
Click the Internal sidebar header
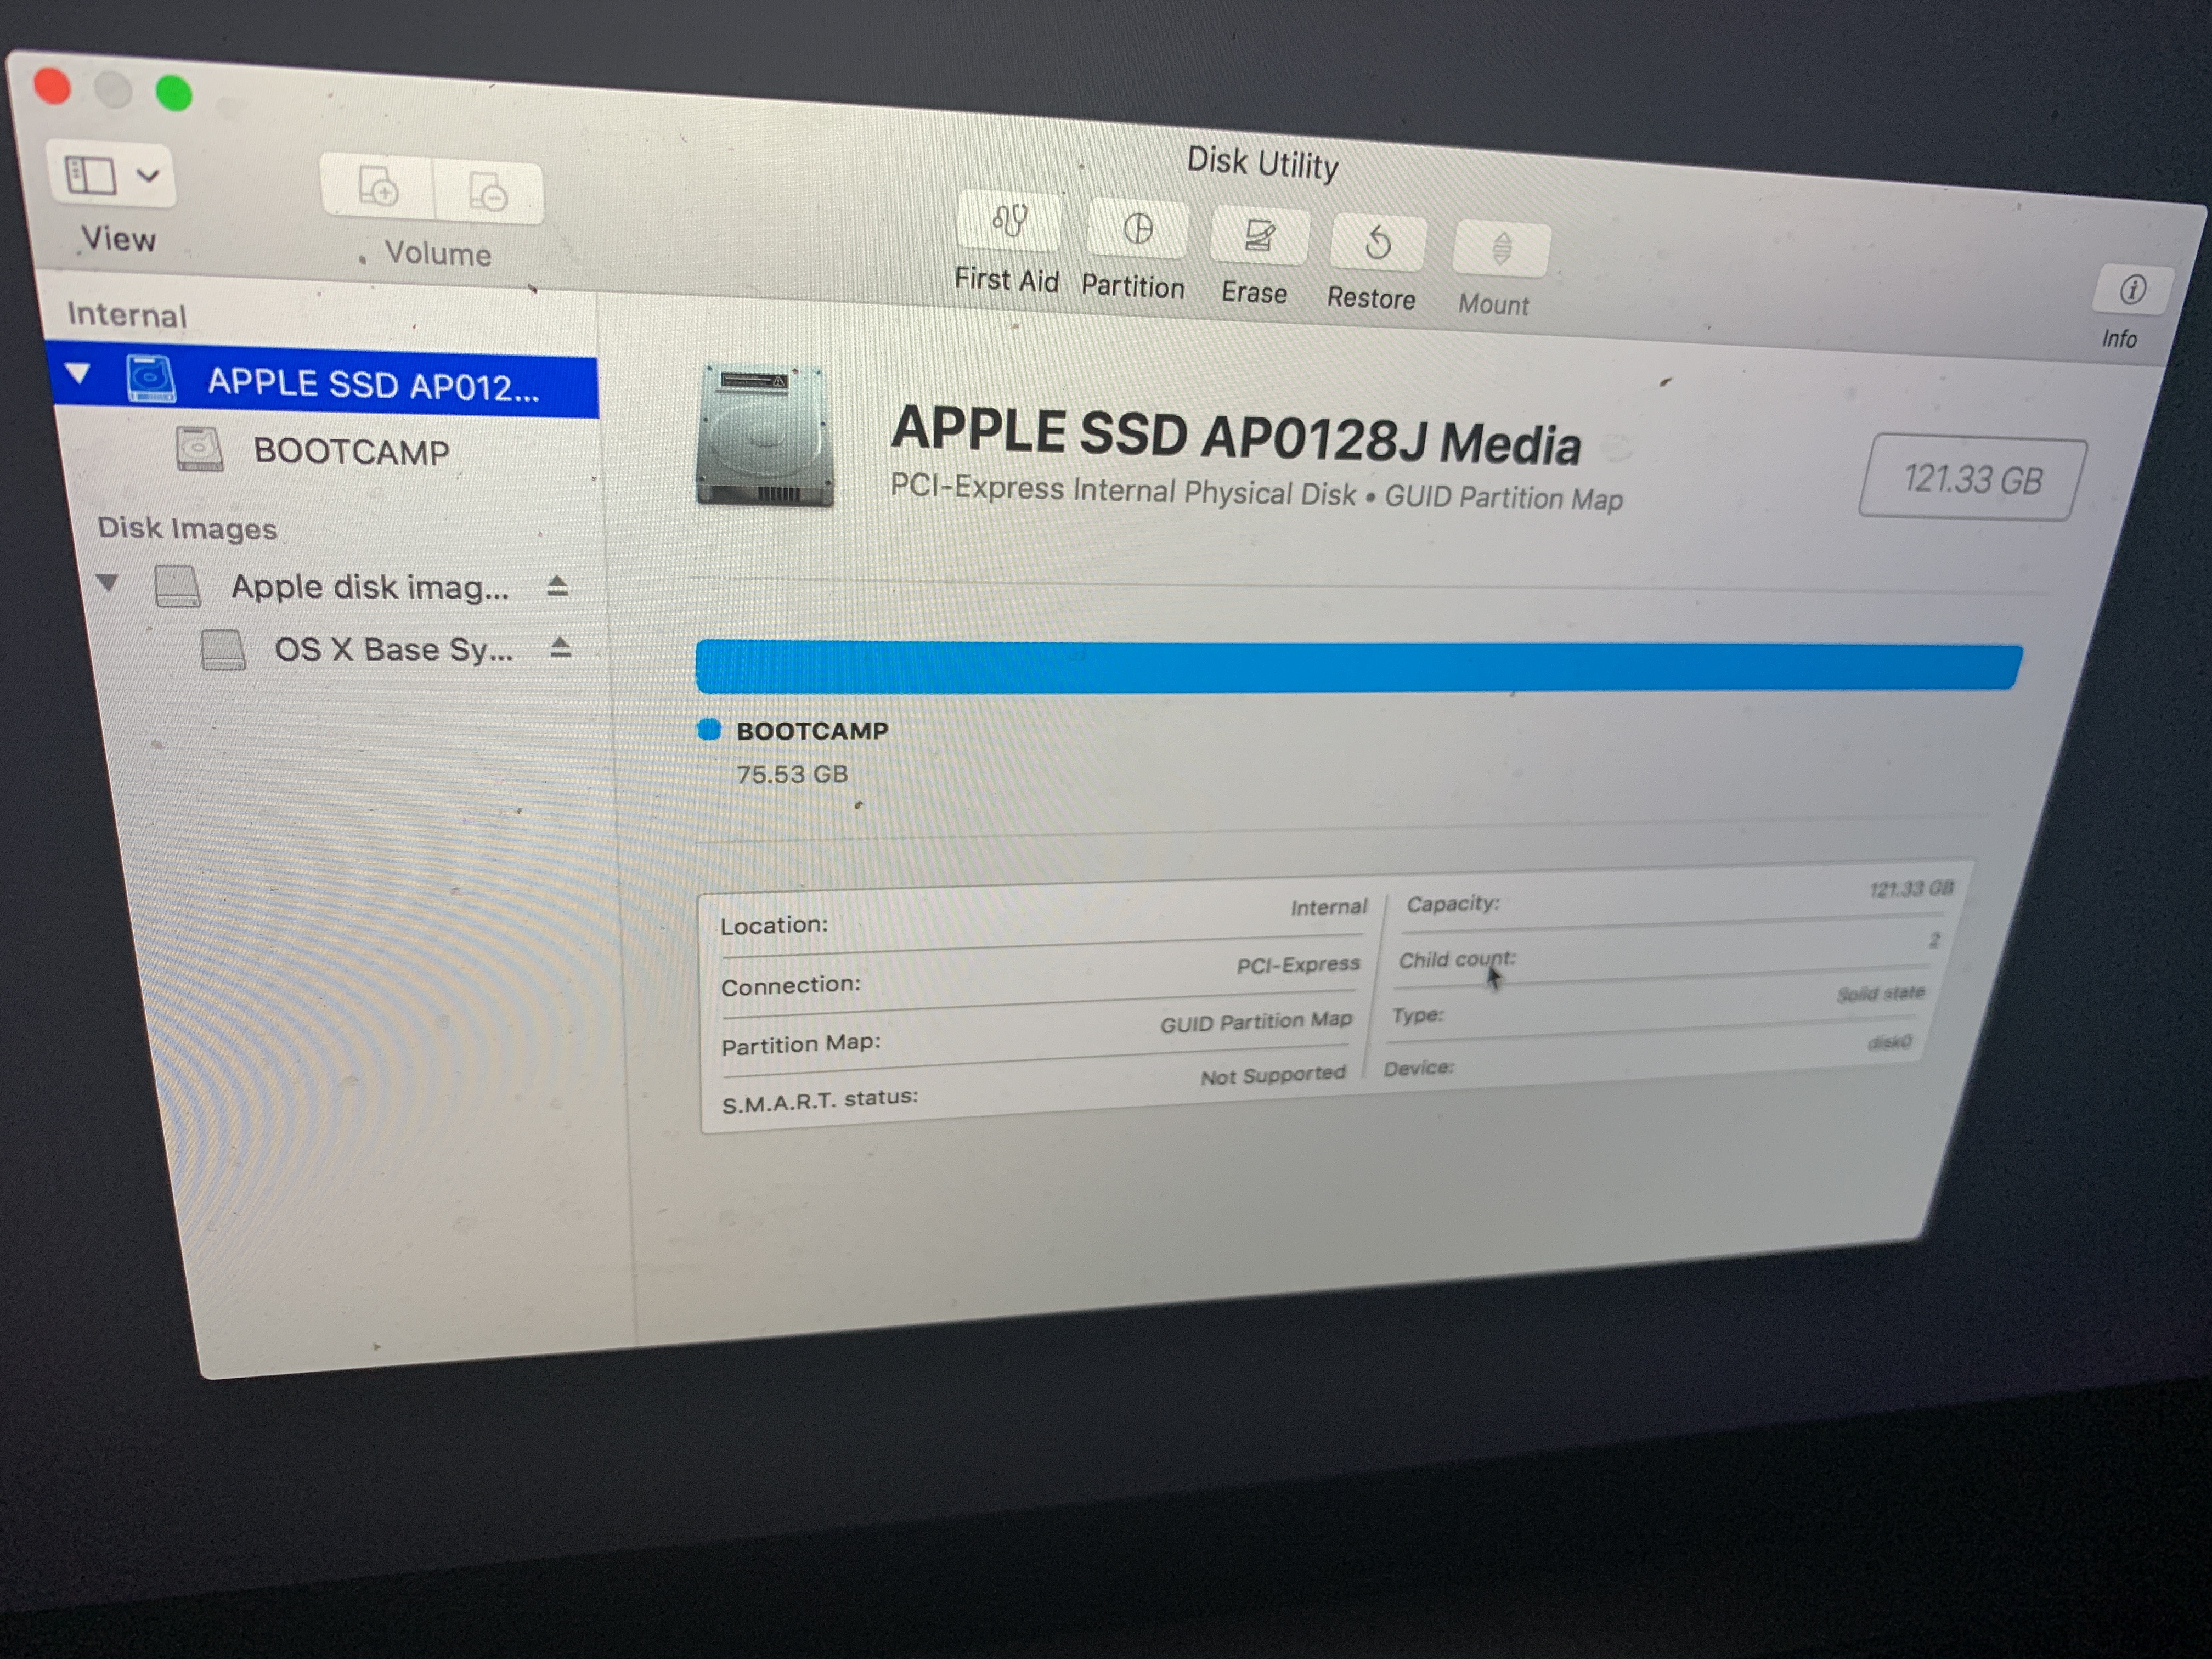(127, 314)
